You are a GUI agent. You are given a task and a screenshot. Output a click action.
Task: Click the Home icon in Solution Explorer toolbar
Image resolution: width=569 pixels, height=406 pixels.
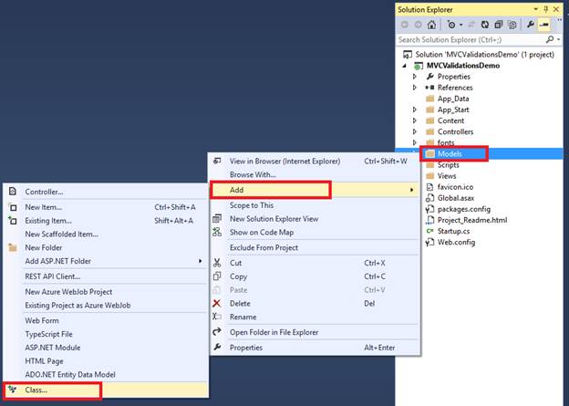[431, 25]
